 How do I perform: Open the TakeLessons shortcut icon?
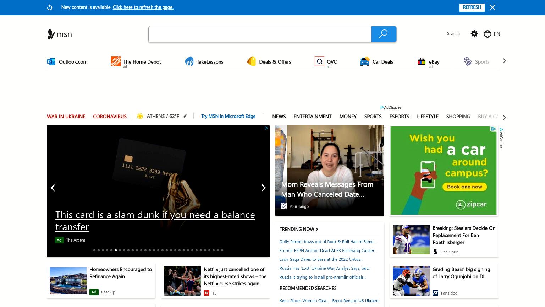click(x=189, y=61)
